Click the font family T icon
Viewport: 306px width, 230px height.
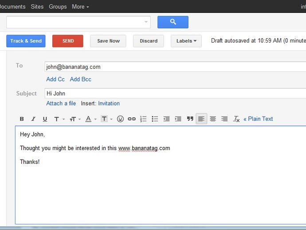click(x=57, y=119)
